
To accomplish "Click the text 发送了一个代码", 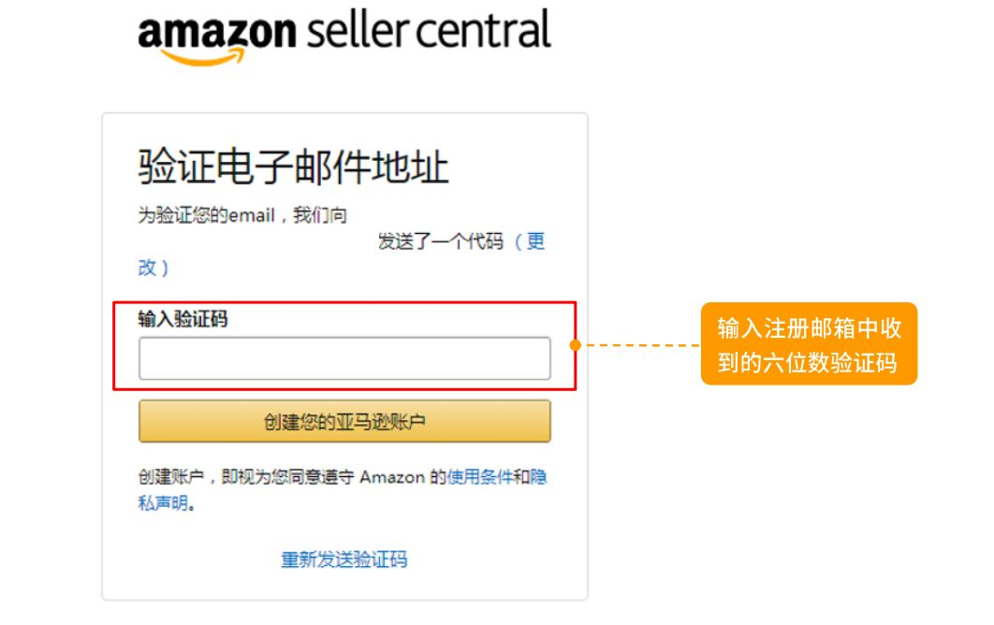I will tap(440, 242).
